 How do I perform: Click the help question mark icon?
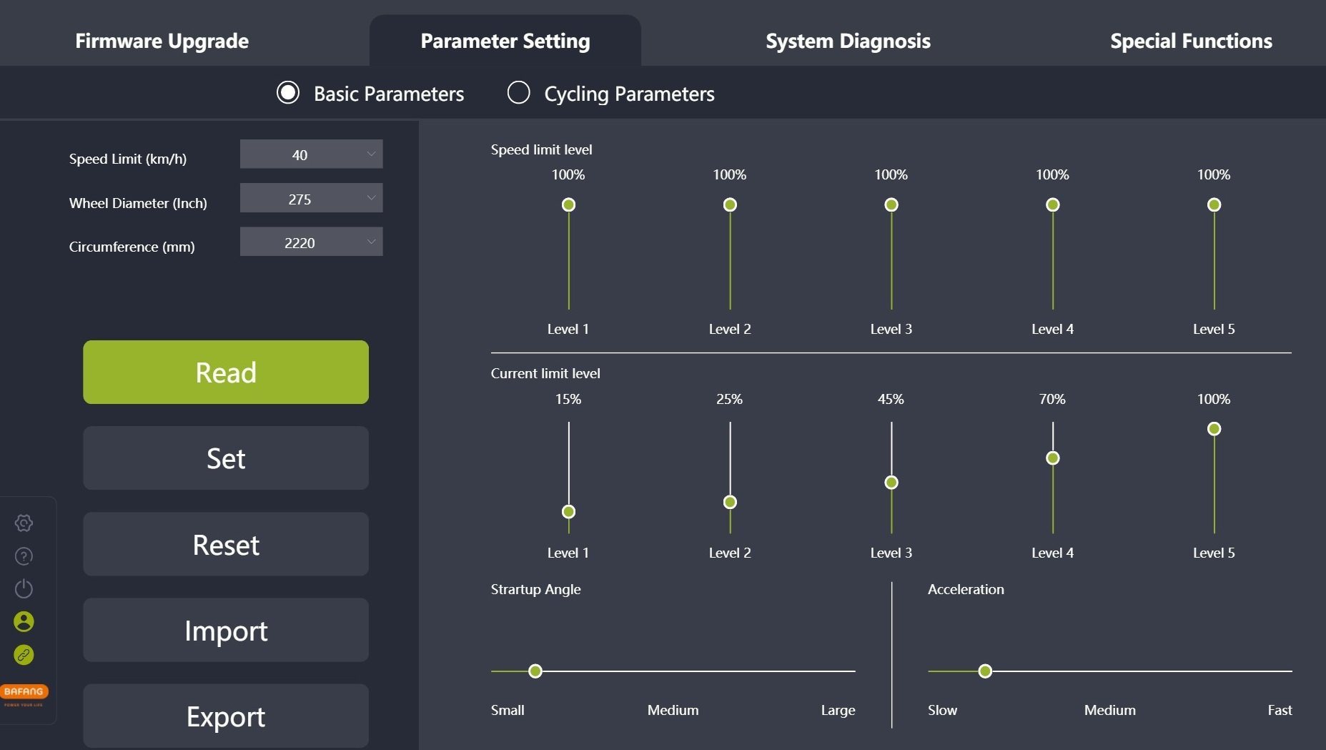[x=24, y=556]
